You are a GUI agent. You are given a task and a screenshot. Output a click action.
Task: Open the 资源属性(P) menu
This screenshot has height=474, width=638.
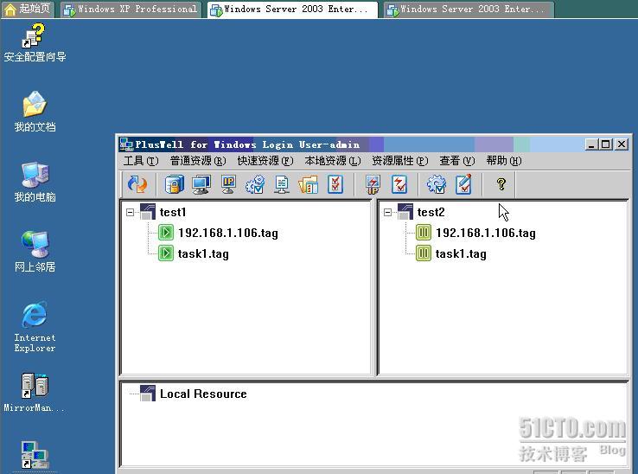(x=400, y=161)
